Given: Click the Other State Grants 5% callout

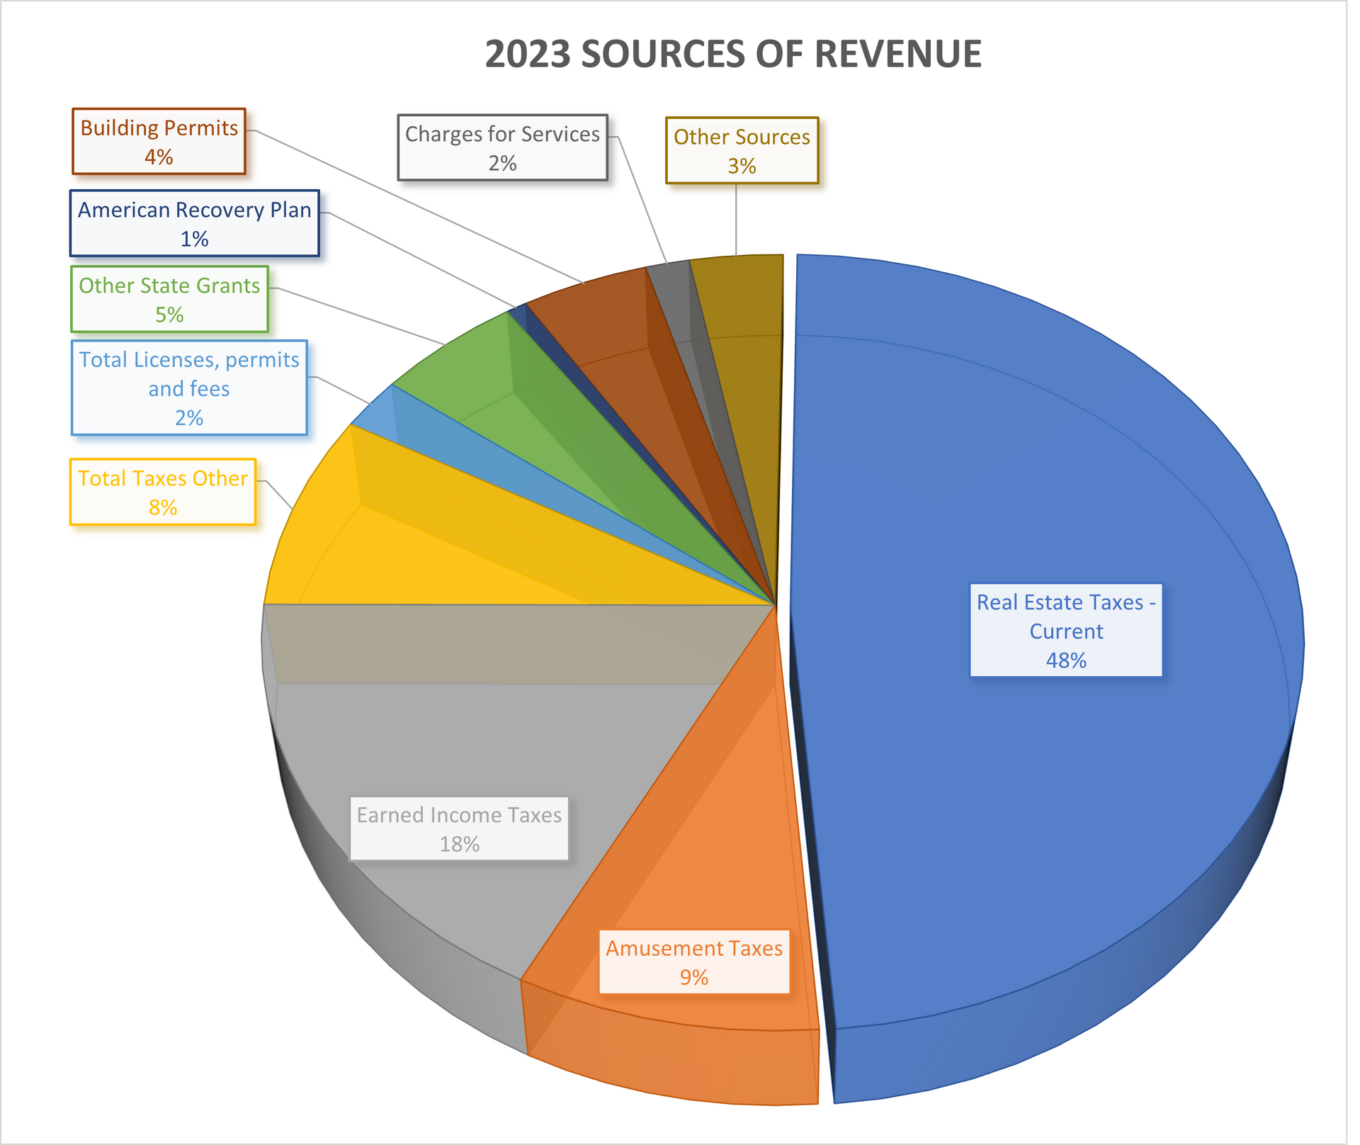Looking at the screenshot, I should (x=169, y=301).
